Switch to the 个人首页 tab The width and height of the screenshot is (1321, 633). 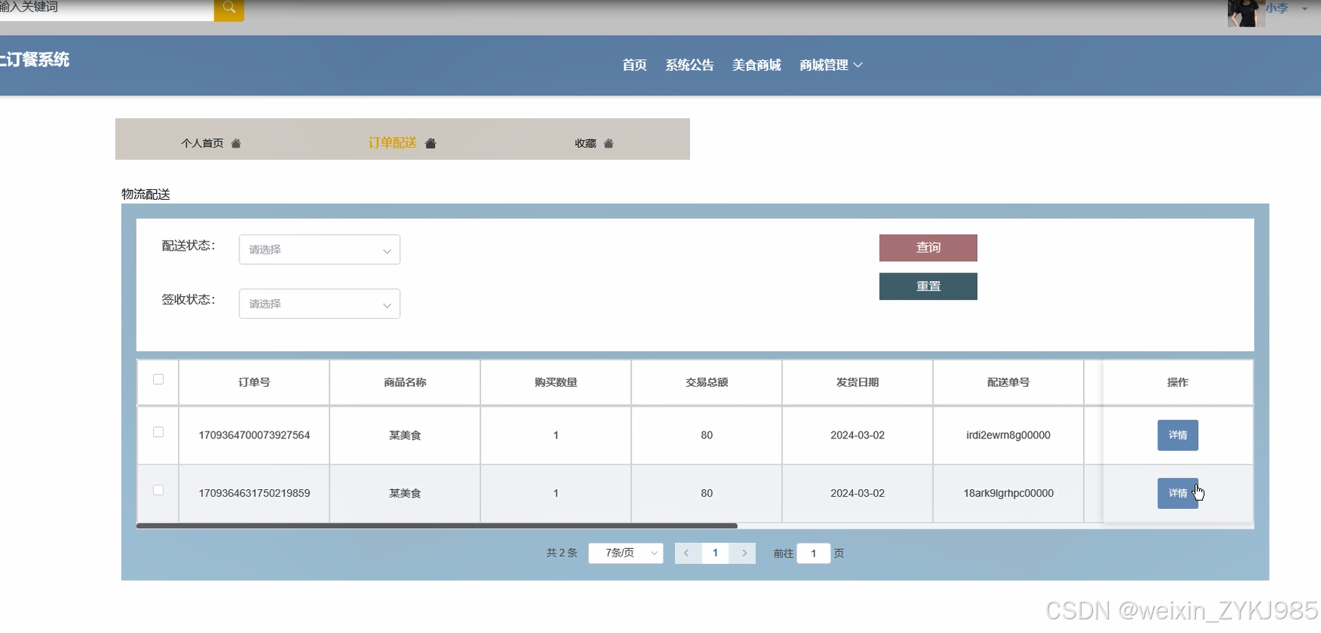click(202, 143)
